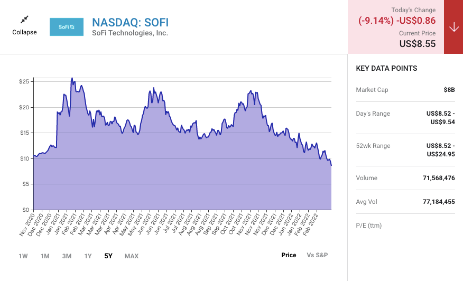Click the Market Cap data row
Viewport: 463px width, 281px height.
point(405,90)
